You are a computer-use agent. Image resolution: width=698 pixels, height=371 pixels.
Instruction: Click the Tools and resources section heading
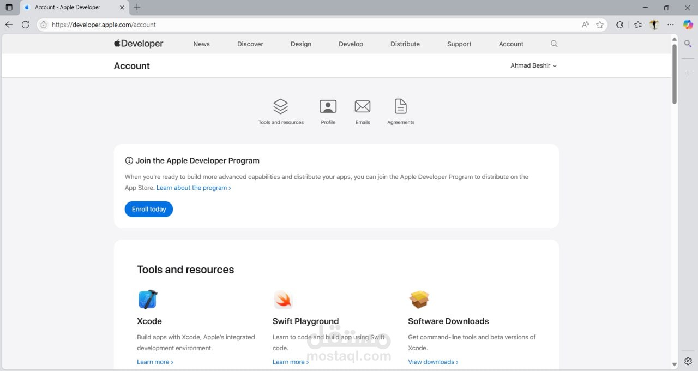(x=185, y=270)
